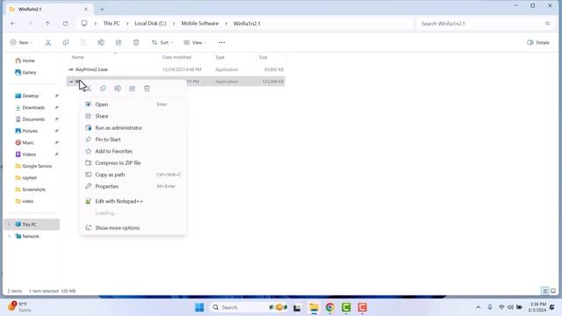The image size is (562, 316).
Task: Show hidden system tray icons
Action: click(x=478, y=307)
